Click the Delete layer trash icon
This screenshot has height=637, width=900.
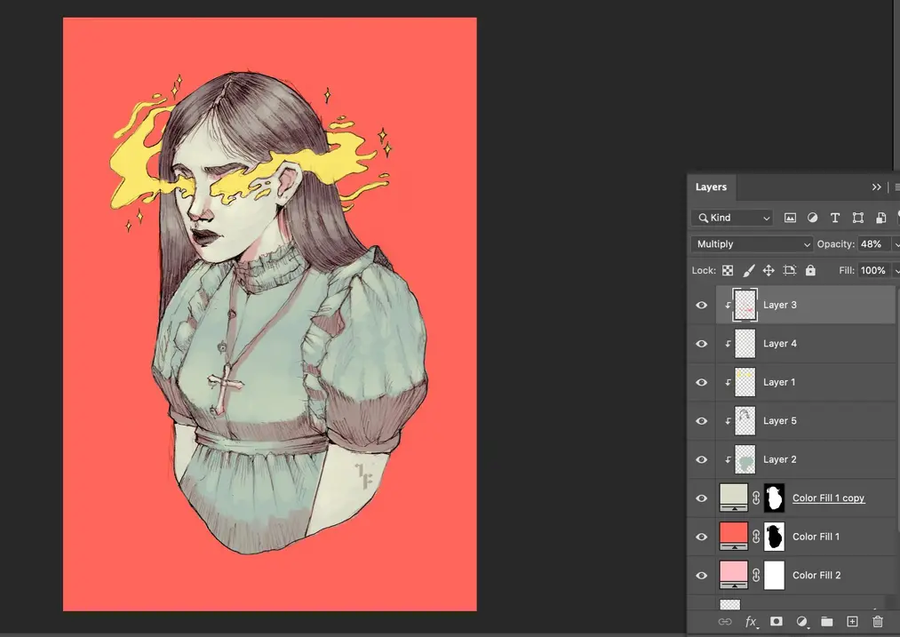click(x=877, y=621)
